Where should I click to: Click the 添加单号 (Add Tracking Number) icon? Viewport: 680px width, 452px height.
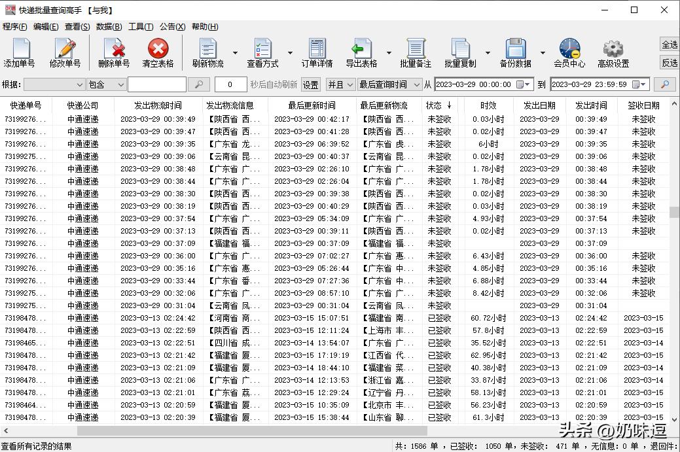point(20,52)
